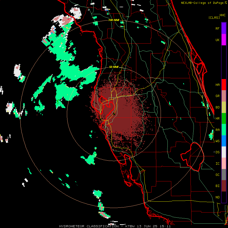Click the 'BD' legend label

217,107
